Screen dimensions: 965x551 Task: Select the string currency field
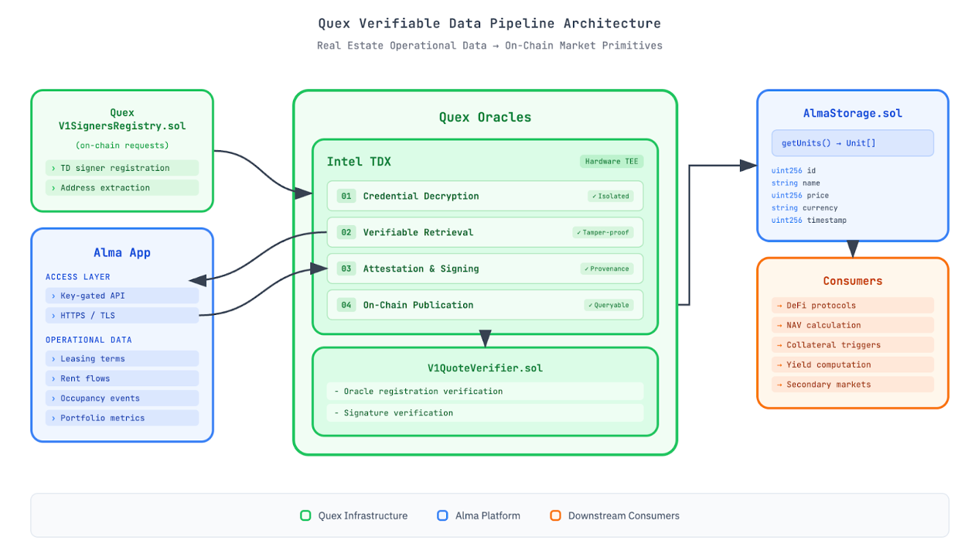(x=804, y=207)
